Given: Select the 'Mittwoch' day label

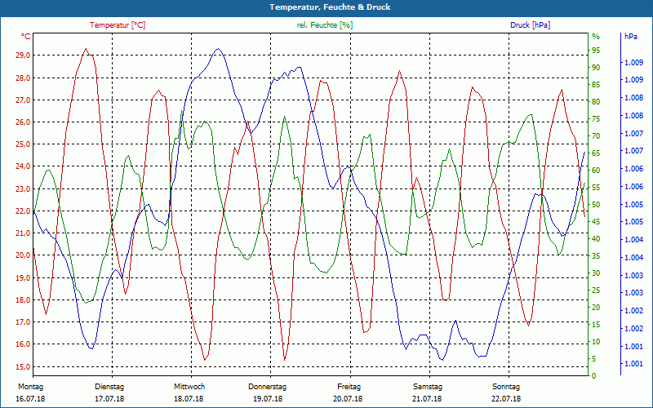Looking at the screenshot, I should pos(189,387).
